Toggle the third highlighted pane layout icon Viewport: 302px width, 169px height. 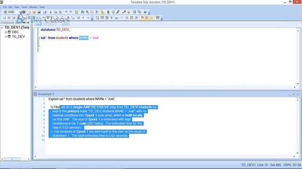click(x=152, y=18)
